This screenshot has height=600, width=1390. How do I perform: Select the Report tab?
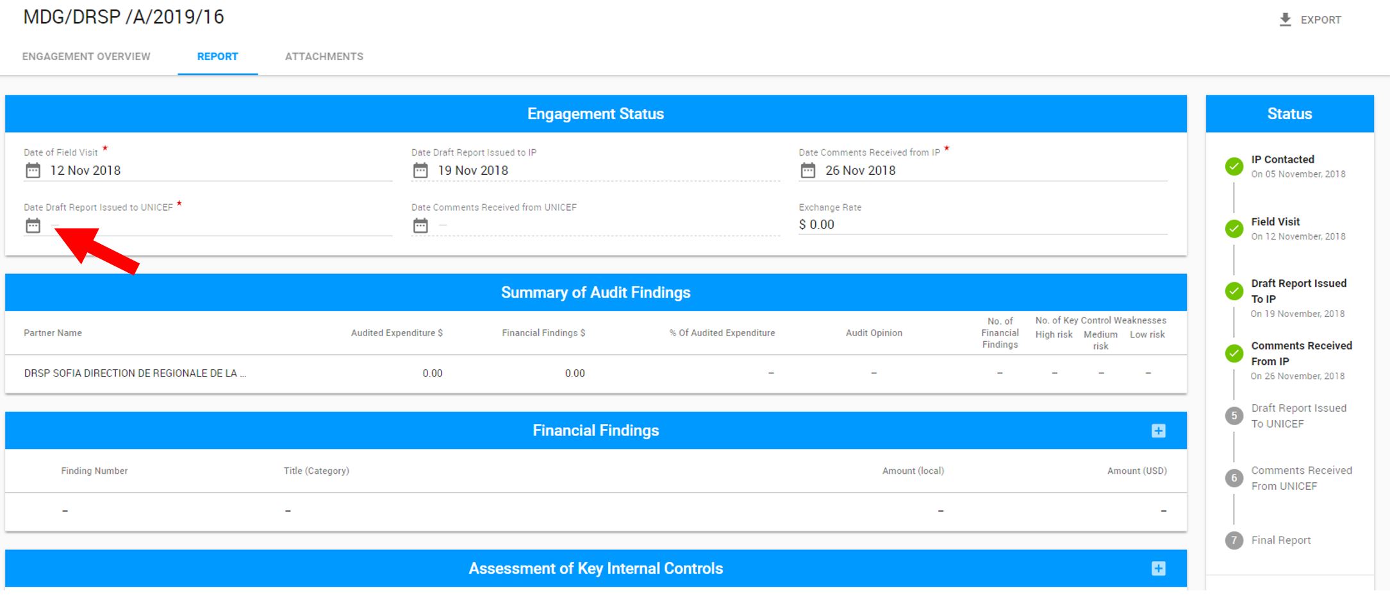pos(217,56)
